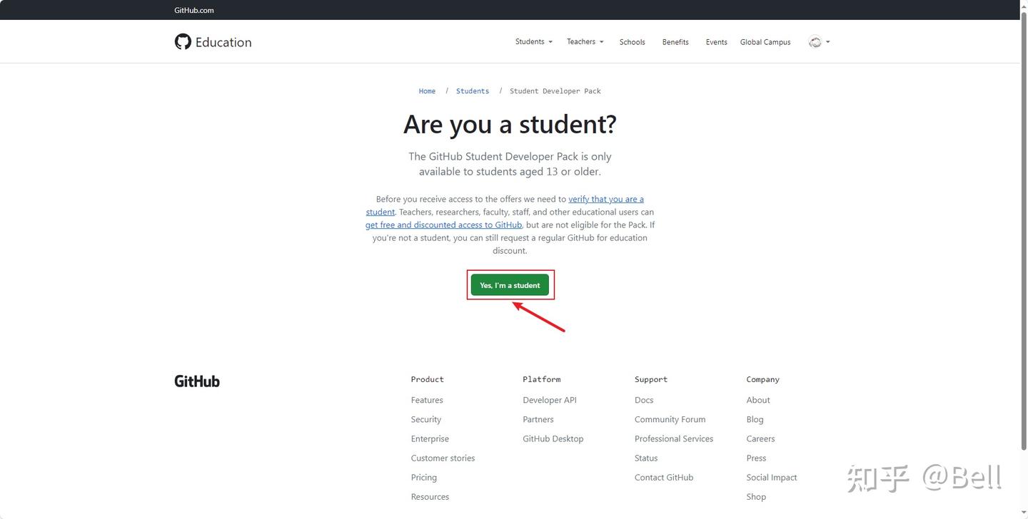Open the Security footer link
Image resolution: width=1028 pixels, height=519 pixels.
click(426, 419)
